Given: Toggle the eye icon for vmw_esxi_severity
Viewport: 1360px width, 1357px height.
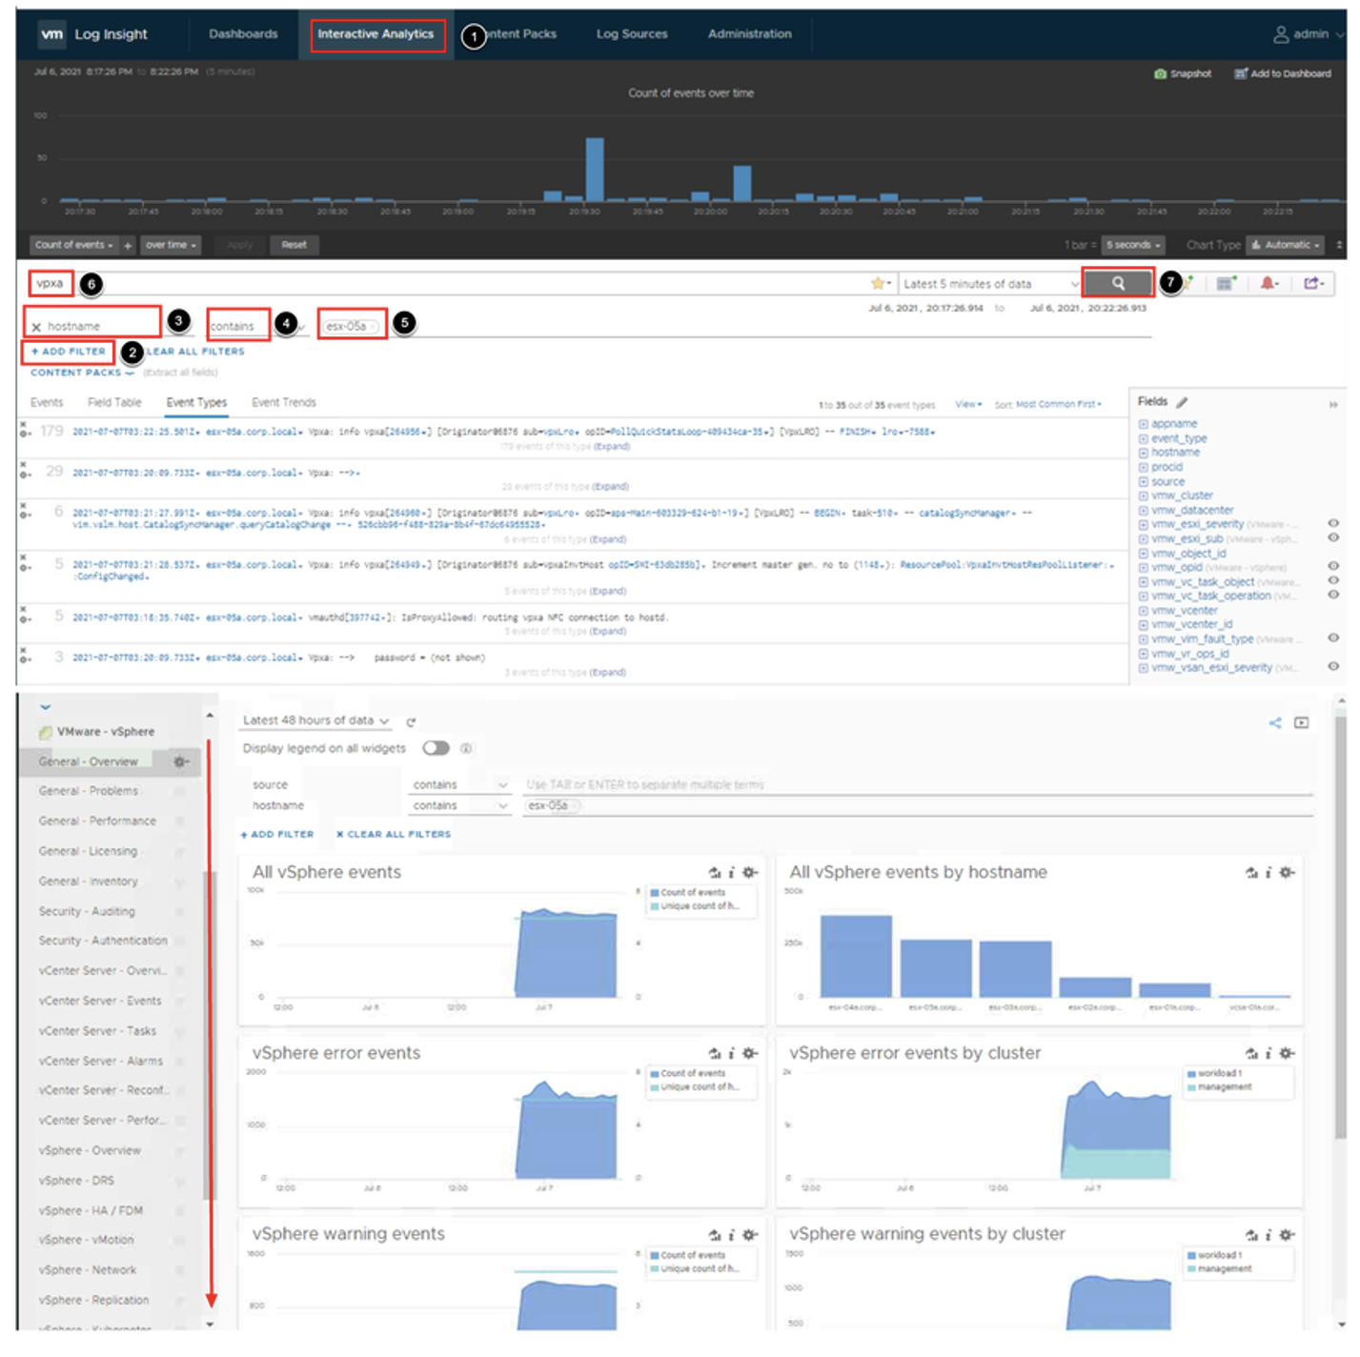Looking at the screenshot, I should click(x=1333, y=523).
